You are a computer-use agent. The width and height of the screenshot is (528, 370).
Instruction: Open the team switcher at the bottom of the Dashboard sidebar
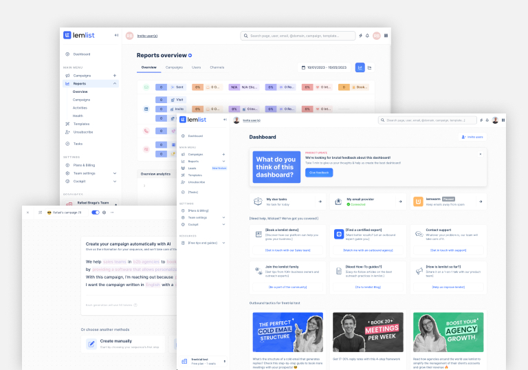(x=203, y=361)
